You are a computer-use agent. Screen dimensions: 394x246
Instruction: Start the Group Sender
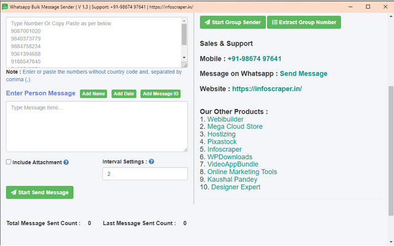(233, 22)
